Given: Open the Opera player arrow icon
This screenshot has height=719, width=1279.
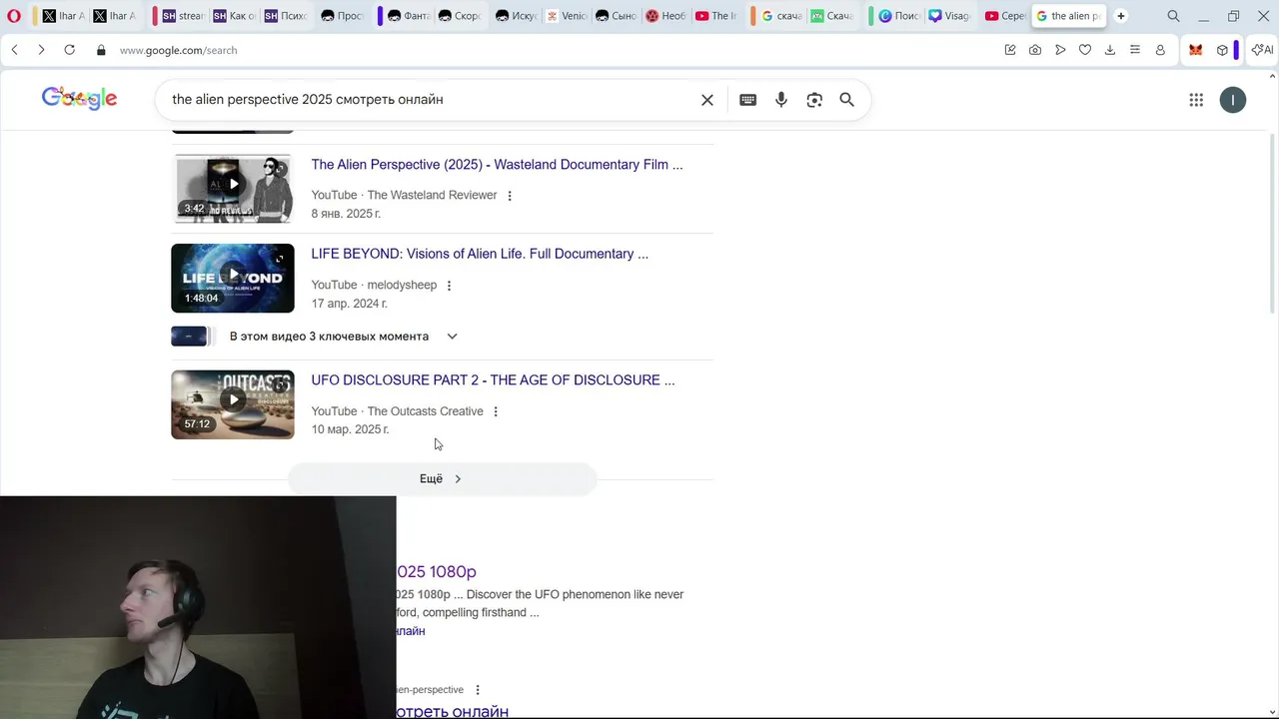Looking at the screenshot, I should 1060,50.
